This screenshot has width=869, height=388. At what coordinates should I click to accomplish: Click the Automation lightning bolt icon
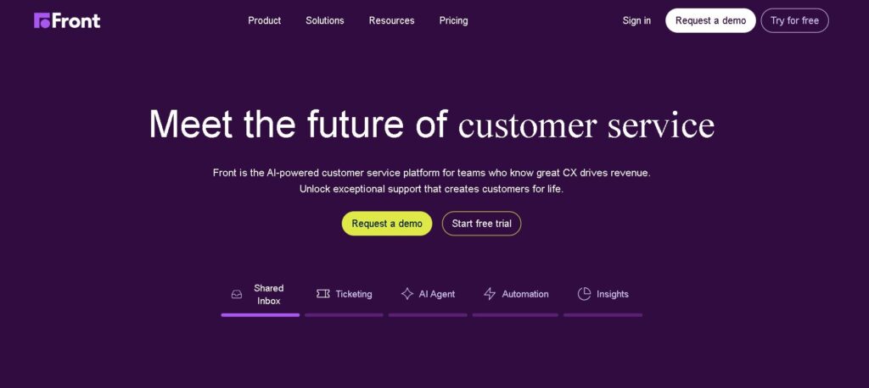point(490,294)
